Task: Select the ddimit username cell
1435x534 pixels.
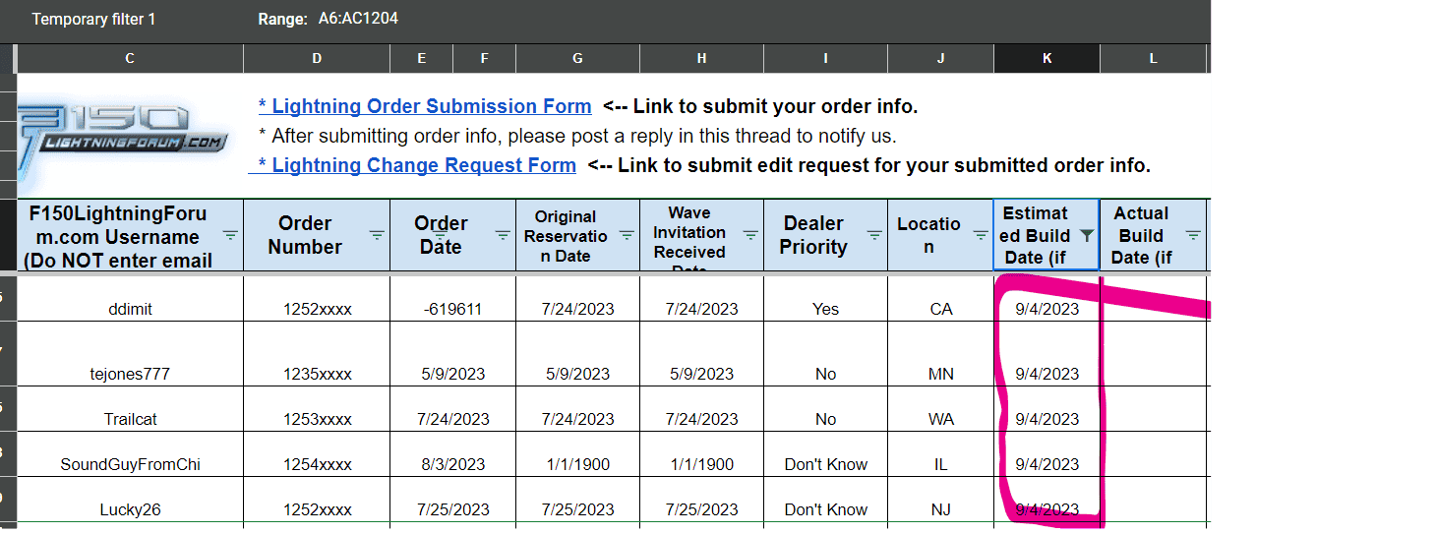Action: (x=130, y=309)
